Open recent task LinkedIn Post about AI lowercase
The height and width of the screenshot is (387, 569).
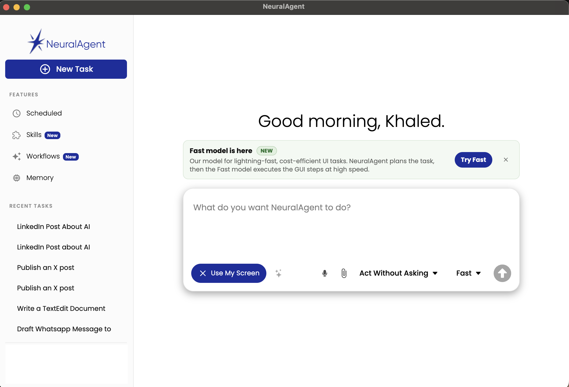coord(54,247)
